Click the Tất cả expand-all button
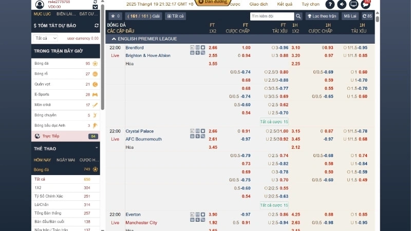 tap(175, 16)
